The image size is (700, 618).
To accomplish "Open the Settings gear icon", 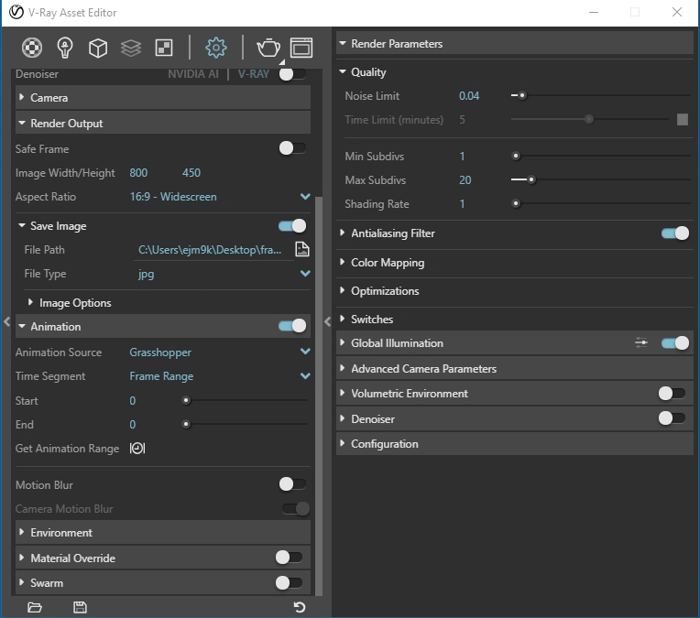I will point(216,48).
